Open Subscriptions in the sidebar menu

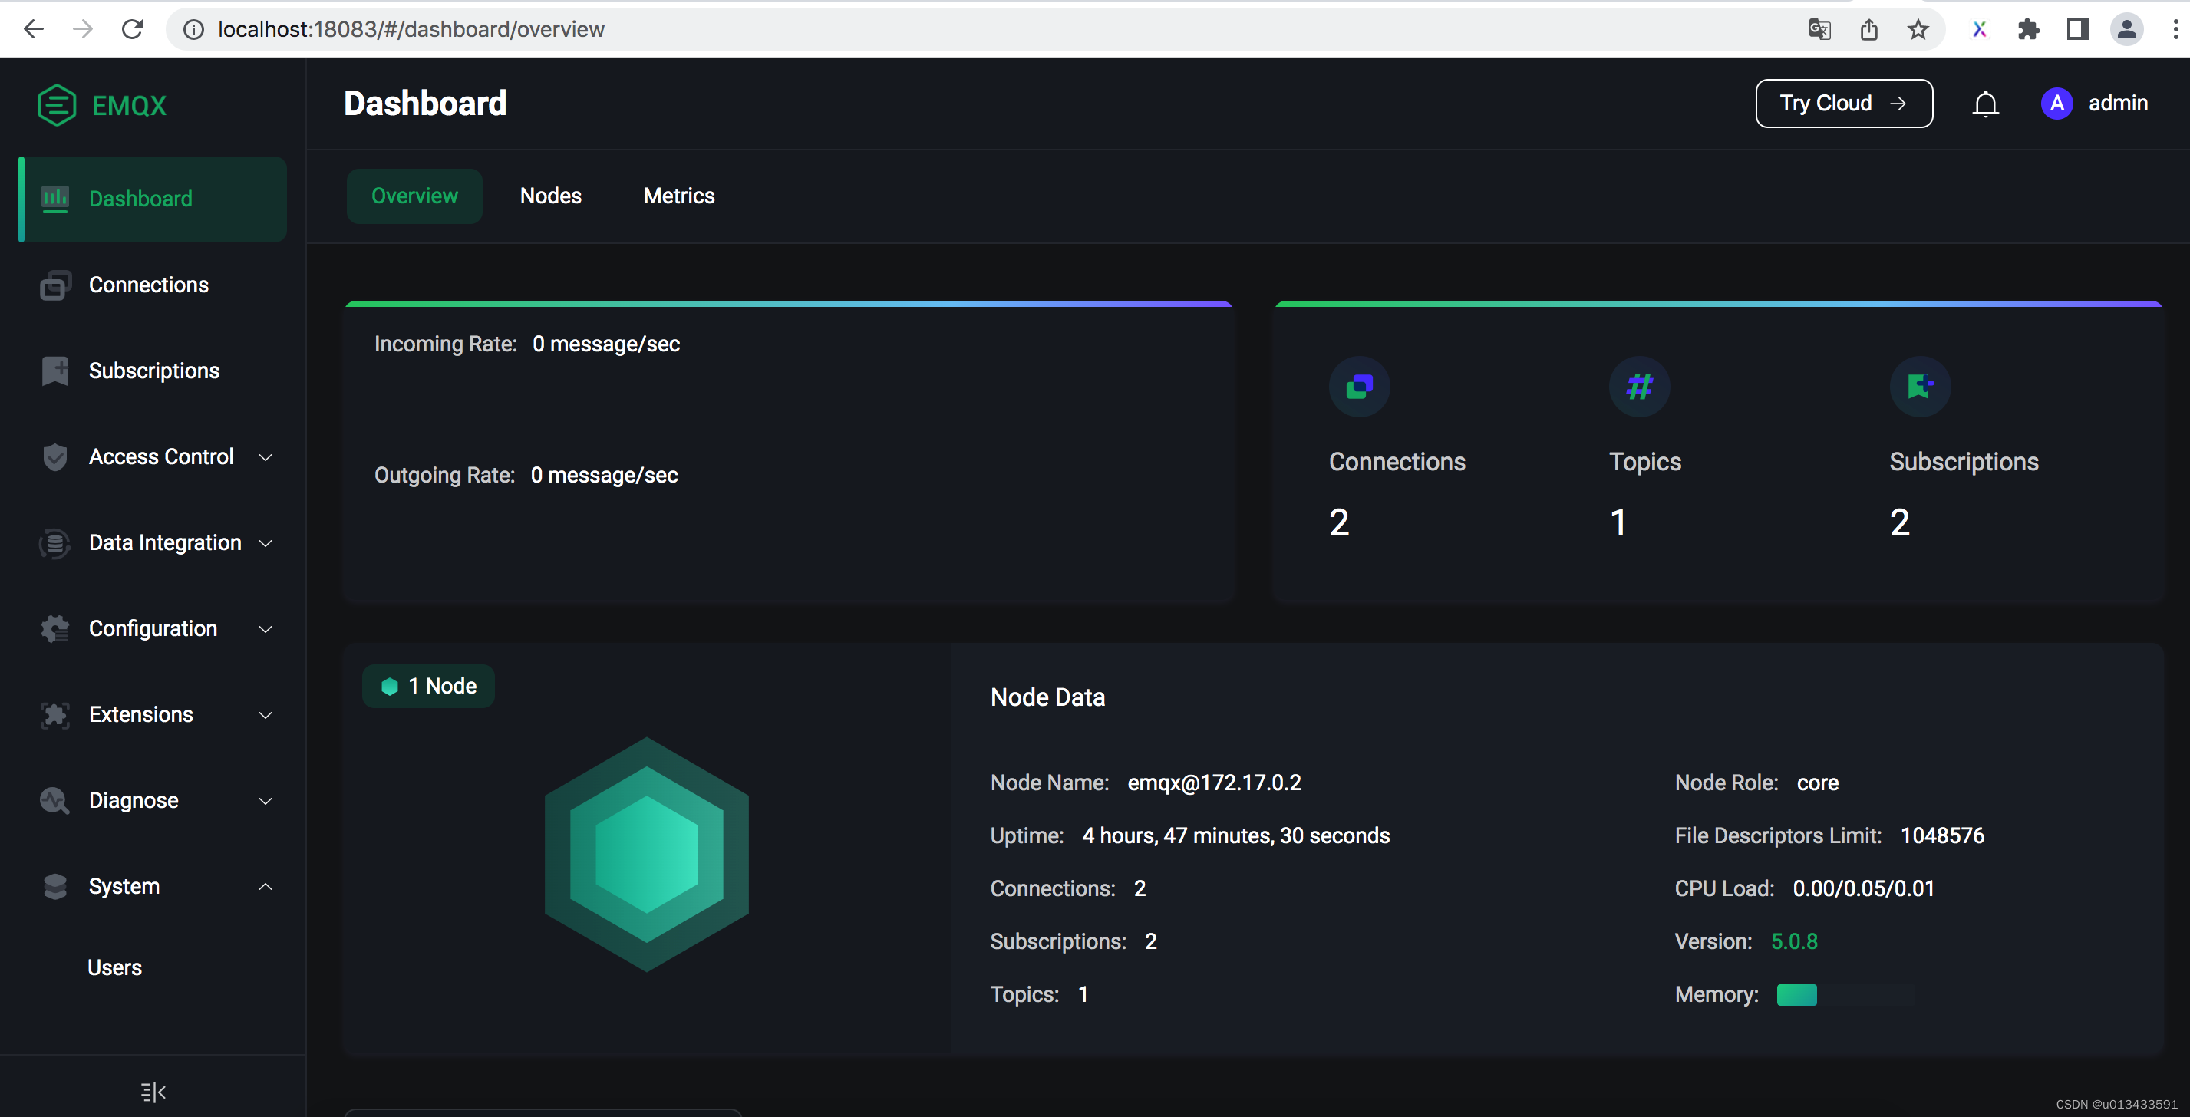pyautogui.click(x=152, y=371)
